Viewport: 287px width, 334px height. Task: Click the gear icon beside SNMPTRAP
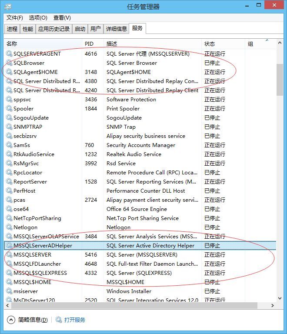9,127
